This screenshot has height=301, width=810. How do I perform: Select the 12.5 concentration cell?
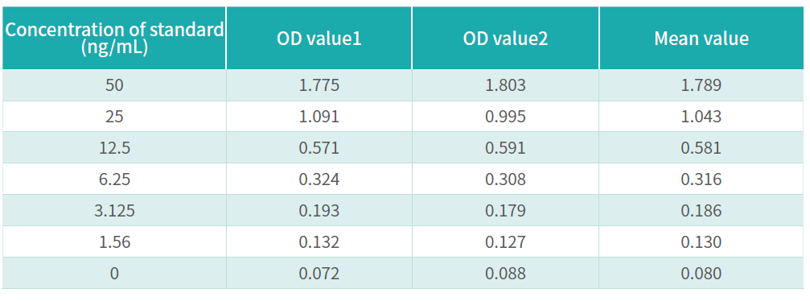(x=114, y=148)
